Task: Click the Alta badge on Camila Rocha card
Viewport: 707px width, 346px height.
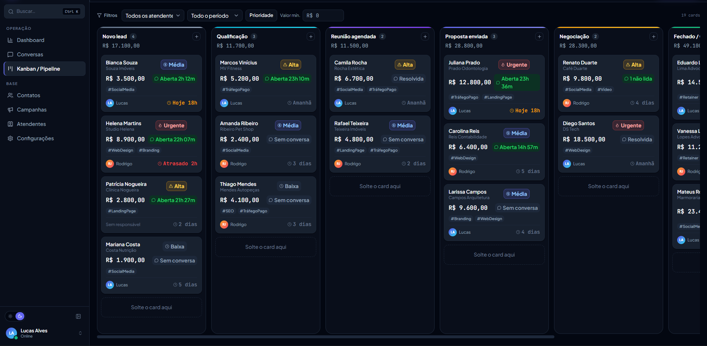Action: tap(405, 65)
